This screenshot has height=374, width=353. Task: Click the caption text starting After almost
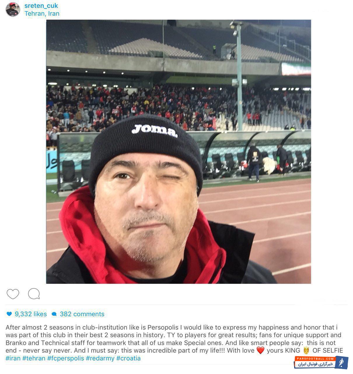point(174,339)
